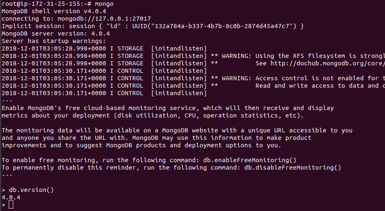Click the db.enableFreeMonitoring() command text
385x211 pixels.
coord(257,160)
